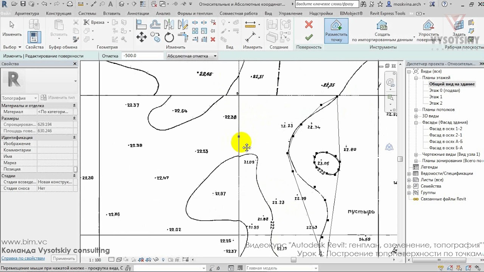484x272 pixels.
Task: Collapse the Идентификация properties section
Action: [x=74, y=138]
